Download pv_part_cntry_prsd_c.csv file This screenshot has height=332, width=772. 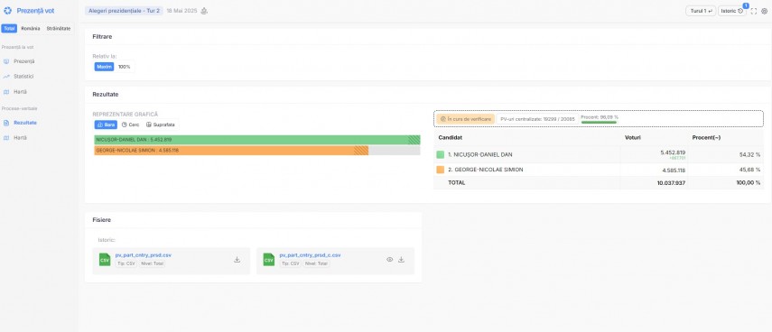tap(401, 260)
